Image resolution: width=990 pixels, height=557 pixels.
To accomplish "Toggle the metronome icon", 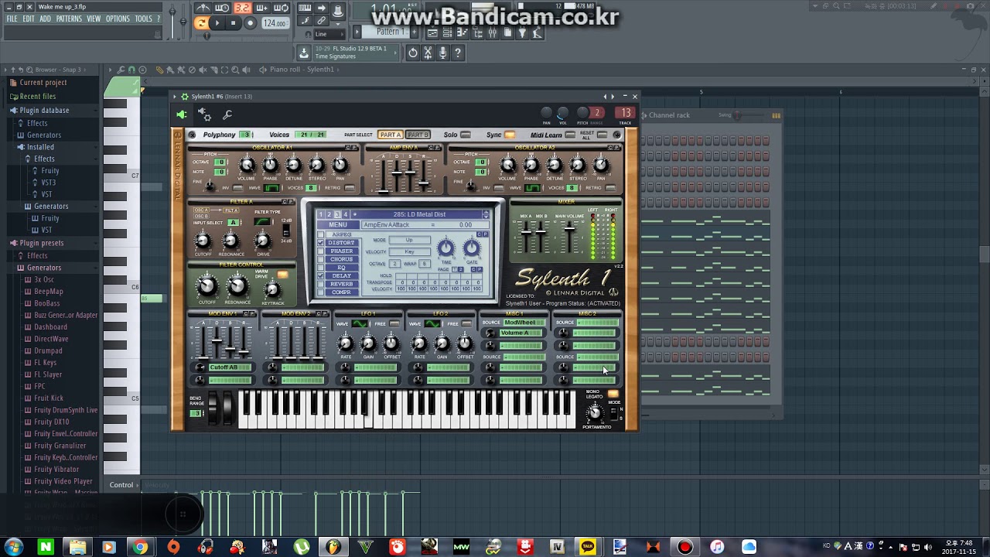I will pyautogui.click(x=203, y=8).
